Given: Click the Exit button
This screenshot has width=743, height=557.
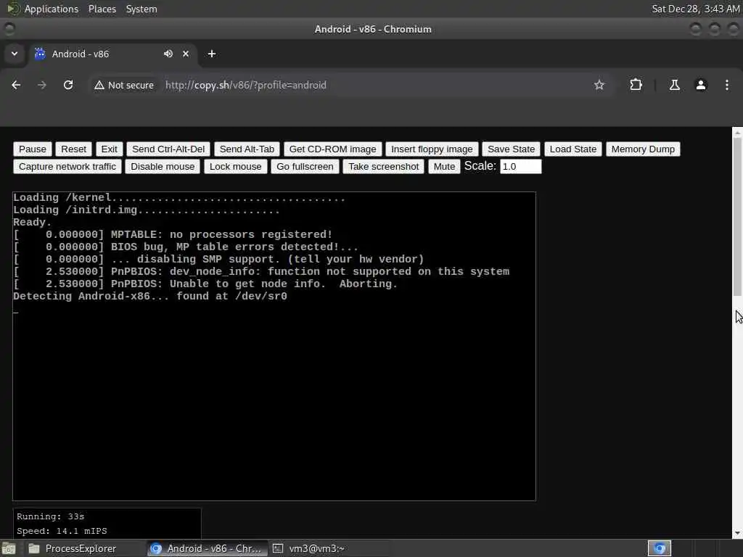Looking at the screenshot, I should click(x=109, y=149).
